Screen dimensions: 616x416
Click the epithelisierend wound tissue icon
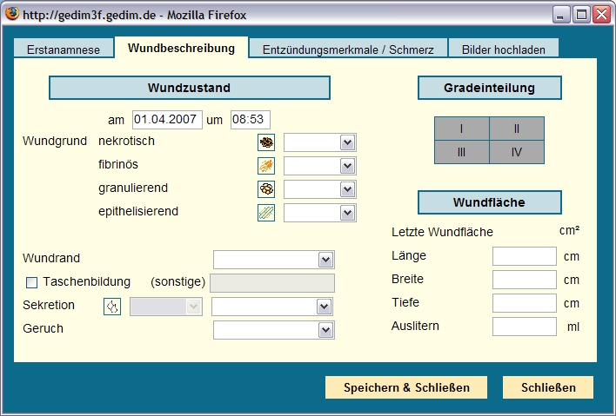265,213
